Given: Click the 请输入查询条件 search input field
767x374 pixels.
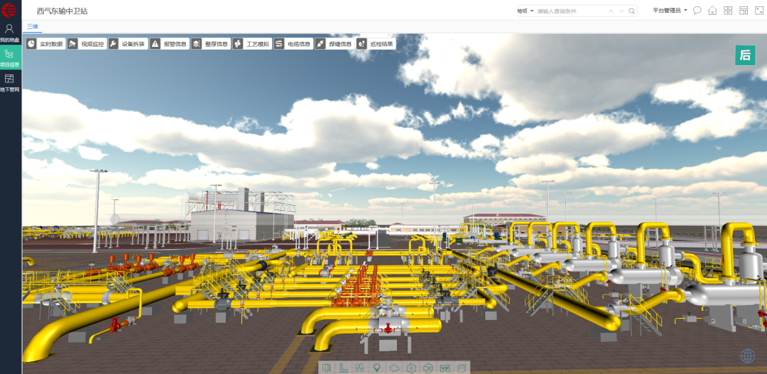Looking at the screenshot, I should pos(568,11).
